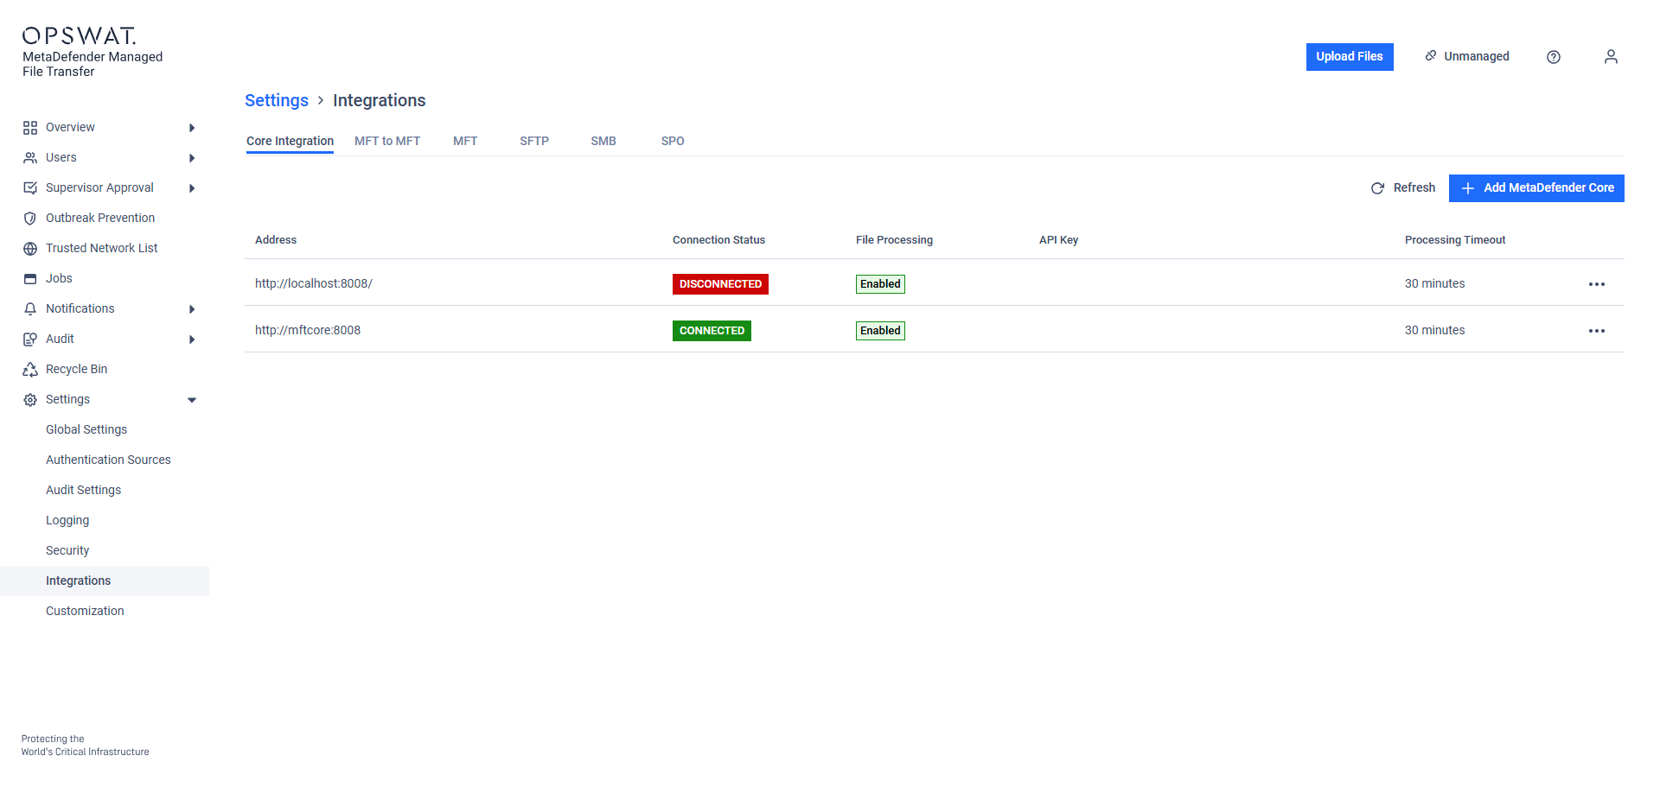The width and height of the screenshot is (1660, 787).
Task: Click the Jobs icon in sidebar
Action: (x=30, y=279)
